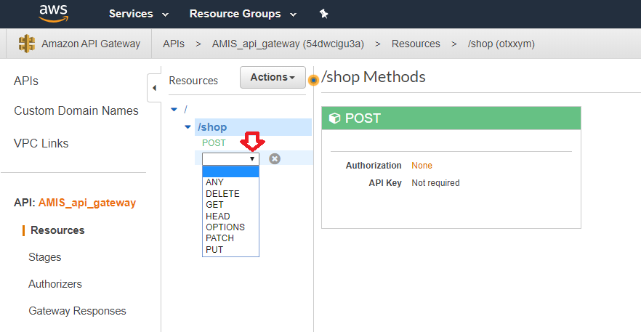Open the Actions dropdown button
This screenshot has width=641, height=332.
273,78
